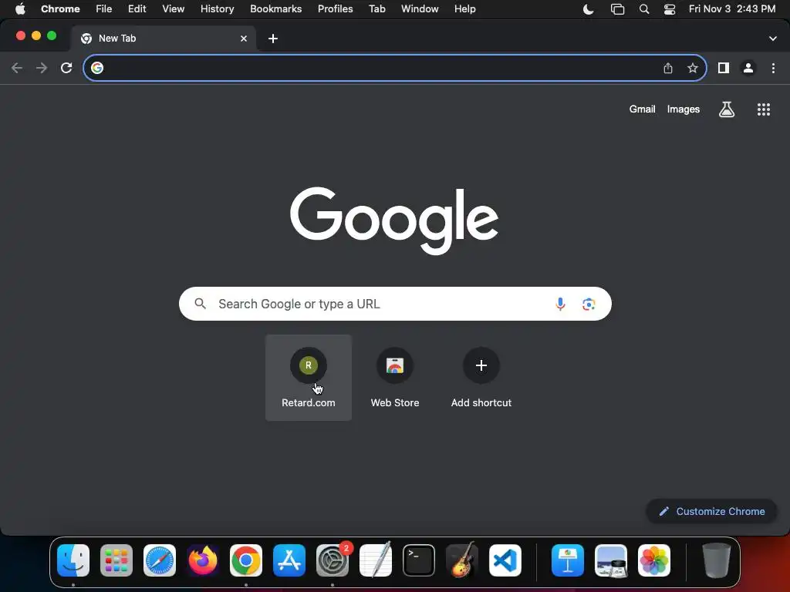Open the shortcut tile marked with a letter R
This screenshot has height=592, width=790.
pos(309,378)
